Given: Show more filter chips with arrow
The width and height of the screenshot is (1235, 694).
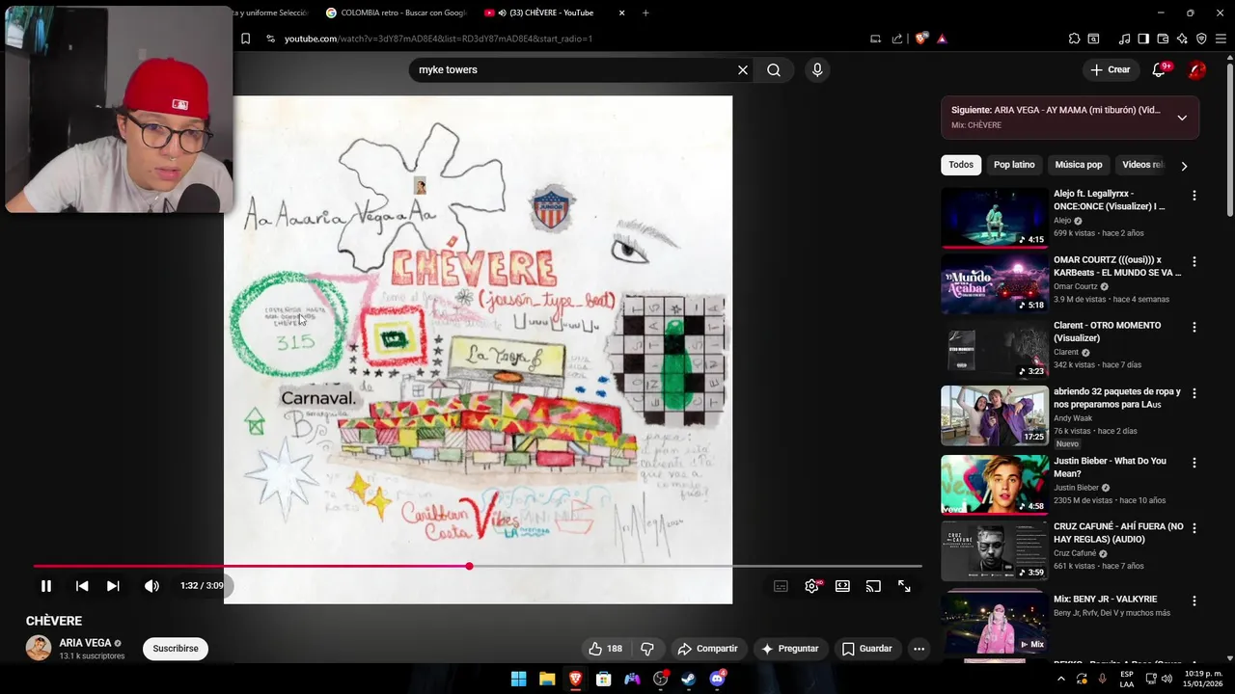Looking at the screenshot, I should (x=1184, y=166).
